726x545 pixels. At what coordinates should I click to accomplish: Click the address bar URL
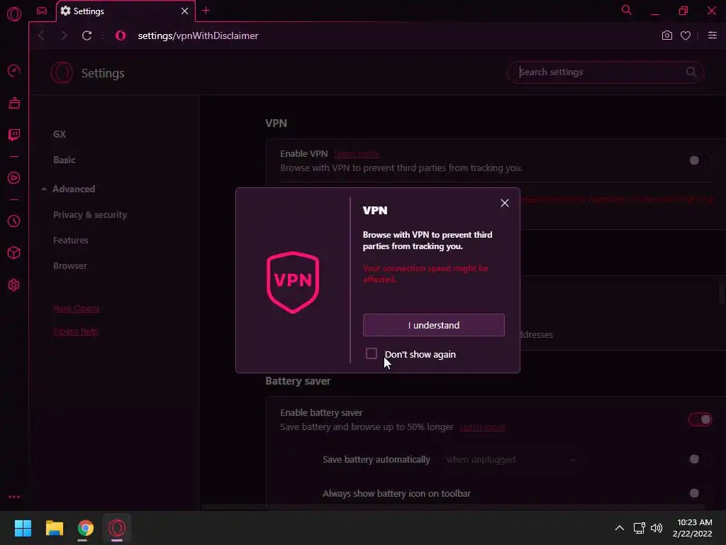199,35
